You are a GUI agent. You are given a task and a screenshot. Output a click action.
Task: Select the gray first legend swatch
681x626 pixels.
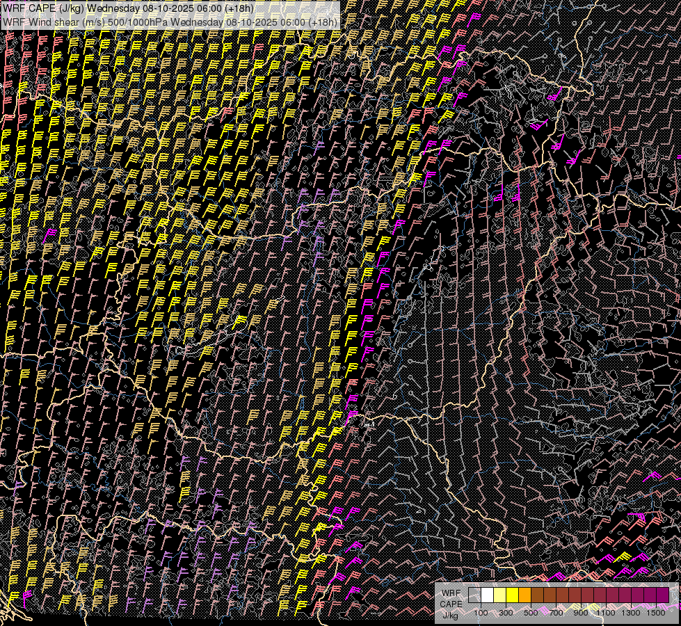click(474, 595)
